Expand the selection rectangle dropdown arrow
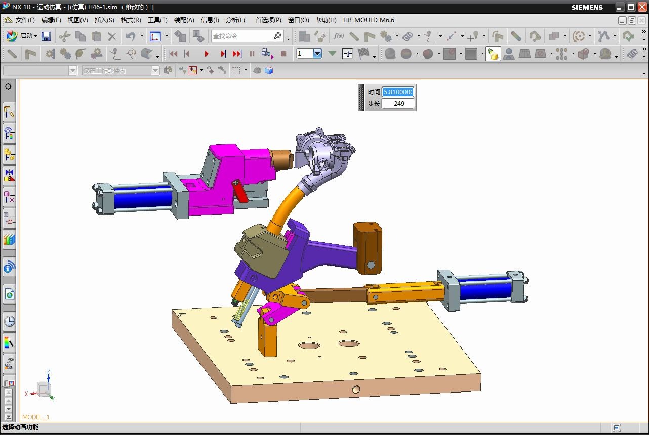Screen dimensions: 649x435 tap(246, 71)
